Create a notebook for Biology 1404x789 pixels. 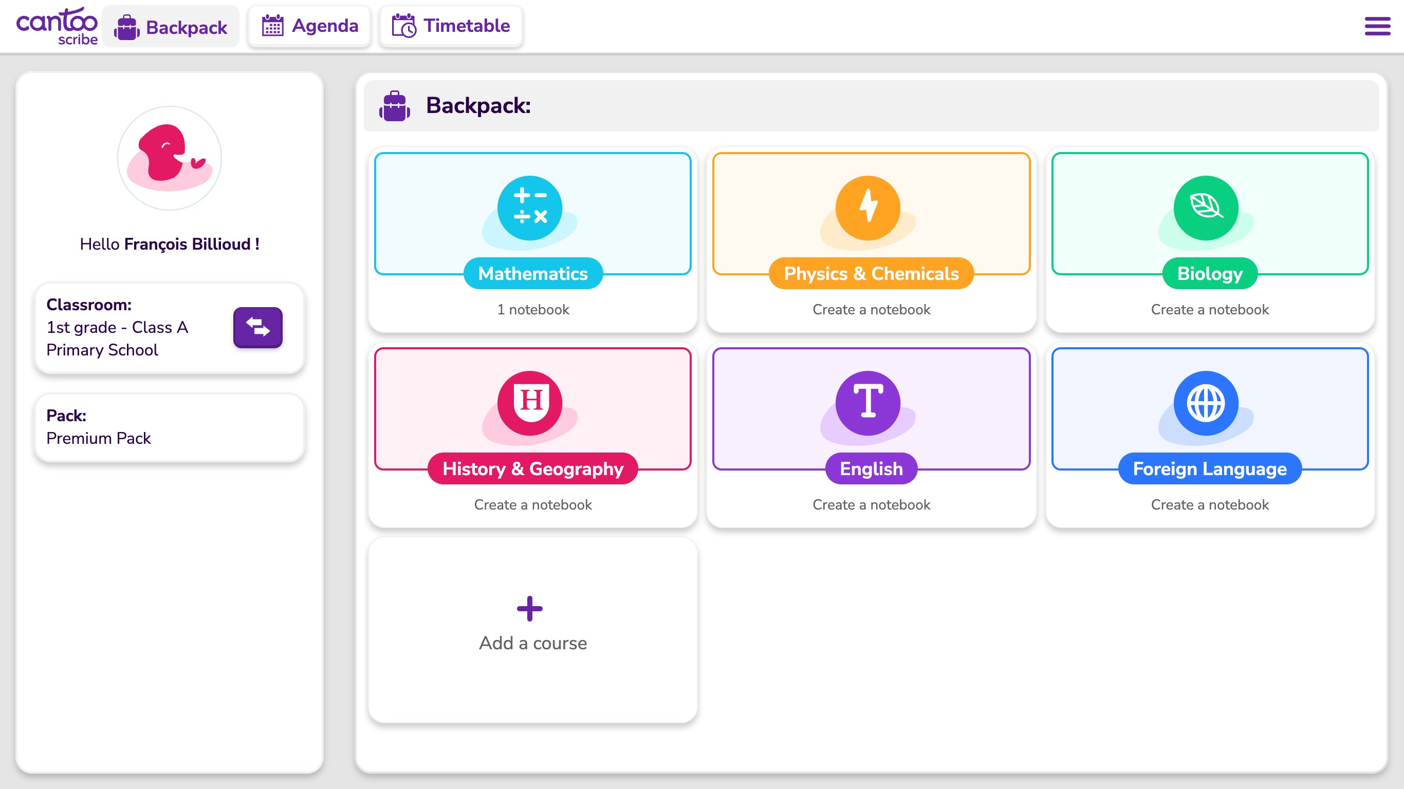tap(1209, 310)
